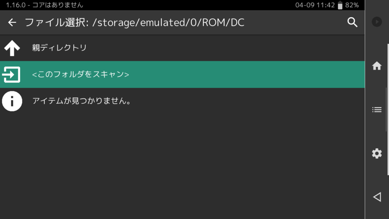Tap the info circle icon
Image resolution: width=389 pixels, height=219 pixels.
coord(12,101)
